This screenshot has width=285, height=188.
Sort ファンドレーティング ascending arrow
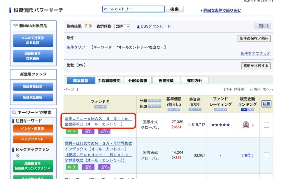click(x=217, y=110)
